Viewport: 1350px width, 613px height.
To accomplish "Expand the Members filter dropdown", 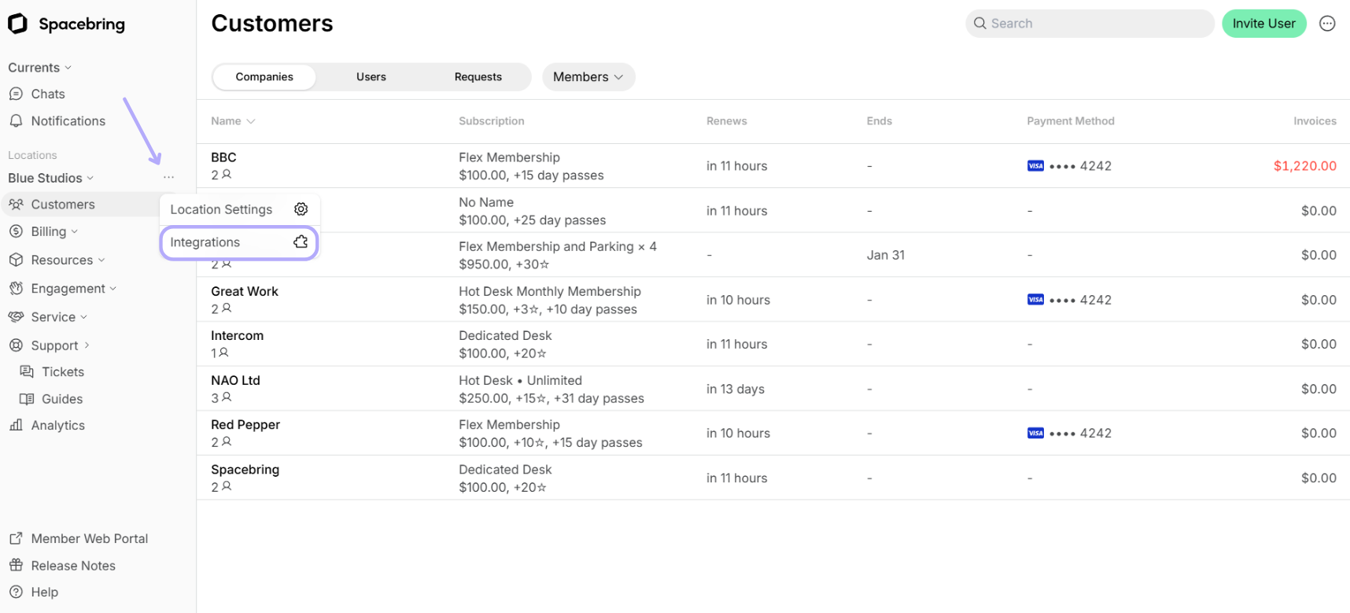I will [588, 76].
